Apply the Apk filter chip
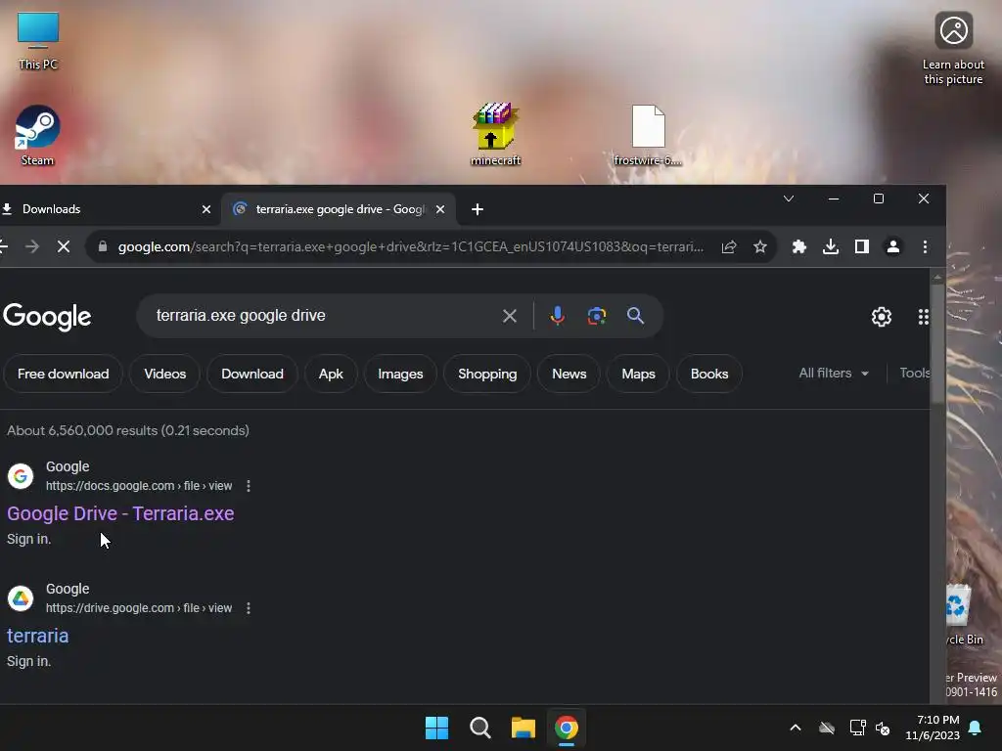Viewport: 1002px width, 751px height. pyautogui.click(x=331, y=374)
